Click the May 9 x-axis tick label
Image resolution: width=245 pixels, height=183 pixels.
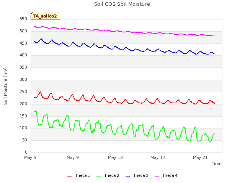tap(73, 157)
